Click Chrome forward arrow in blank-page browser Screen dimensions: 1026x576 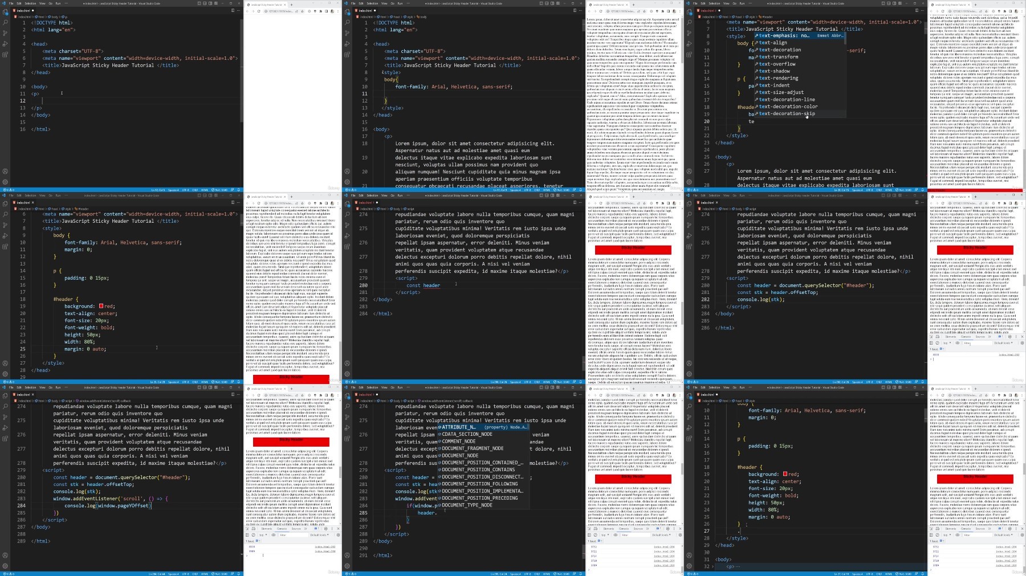coord(253,11)
